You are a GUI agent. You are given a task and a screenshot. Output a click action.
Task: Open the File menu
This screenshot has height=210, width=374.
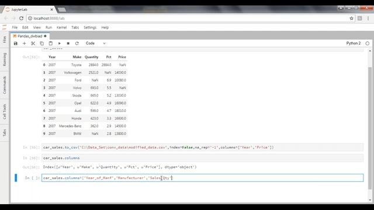coord(15,27)
